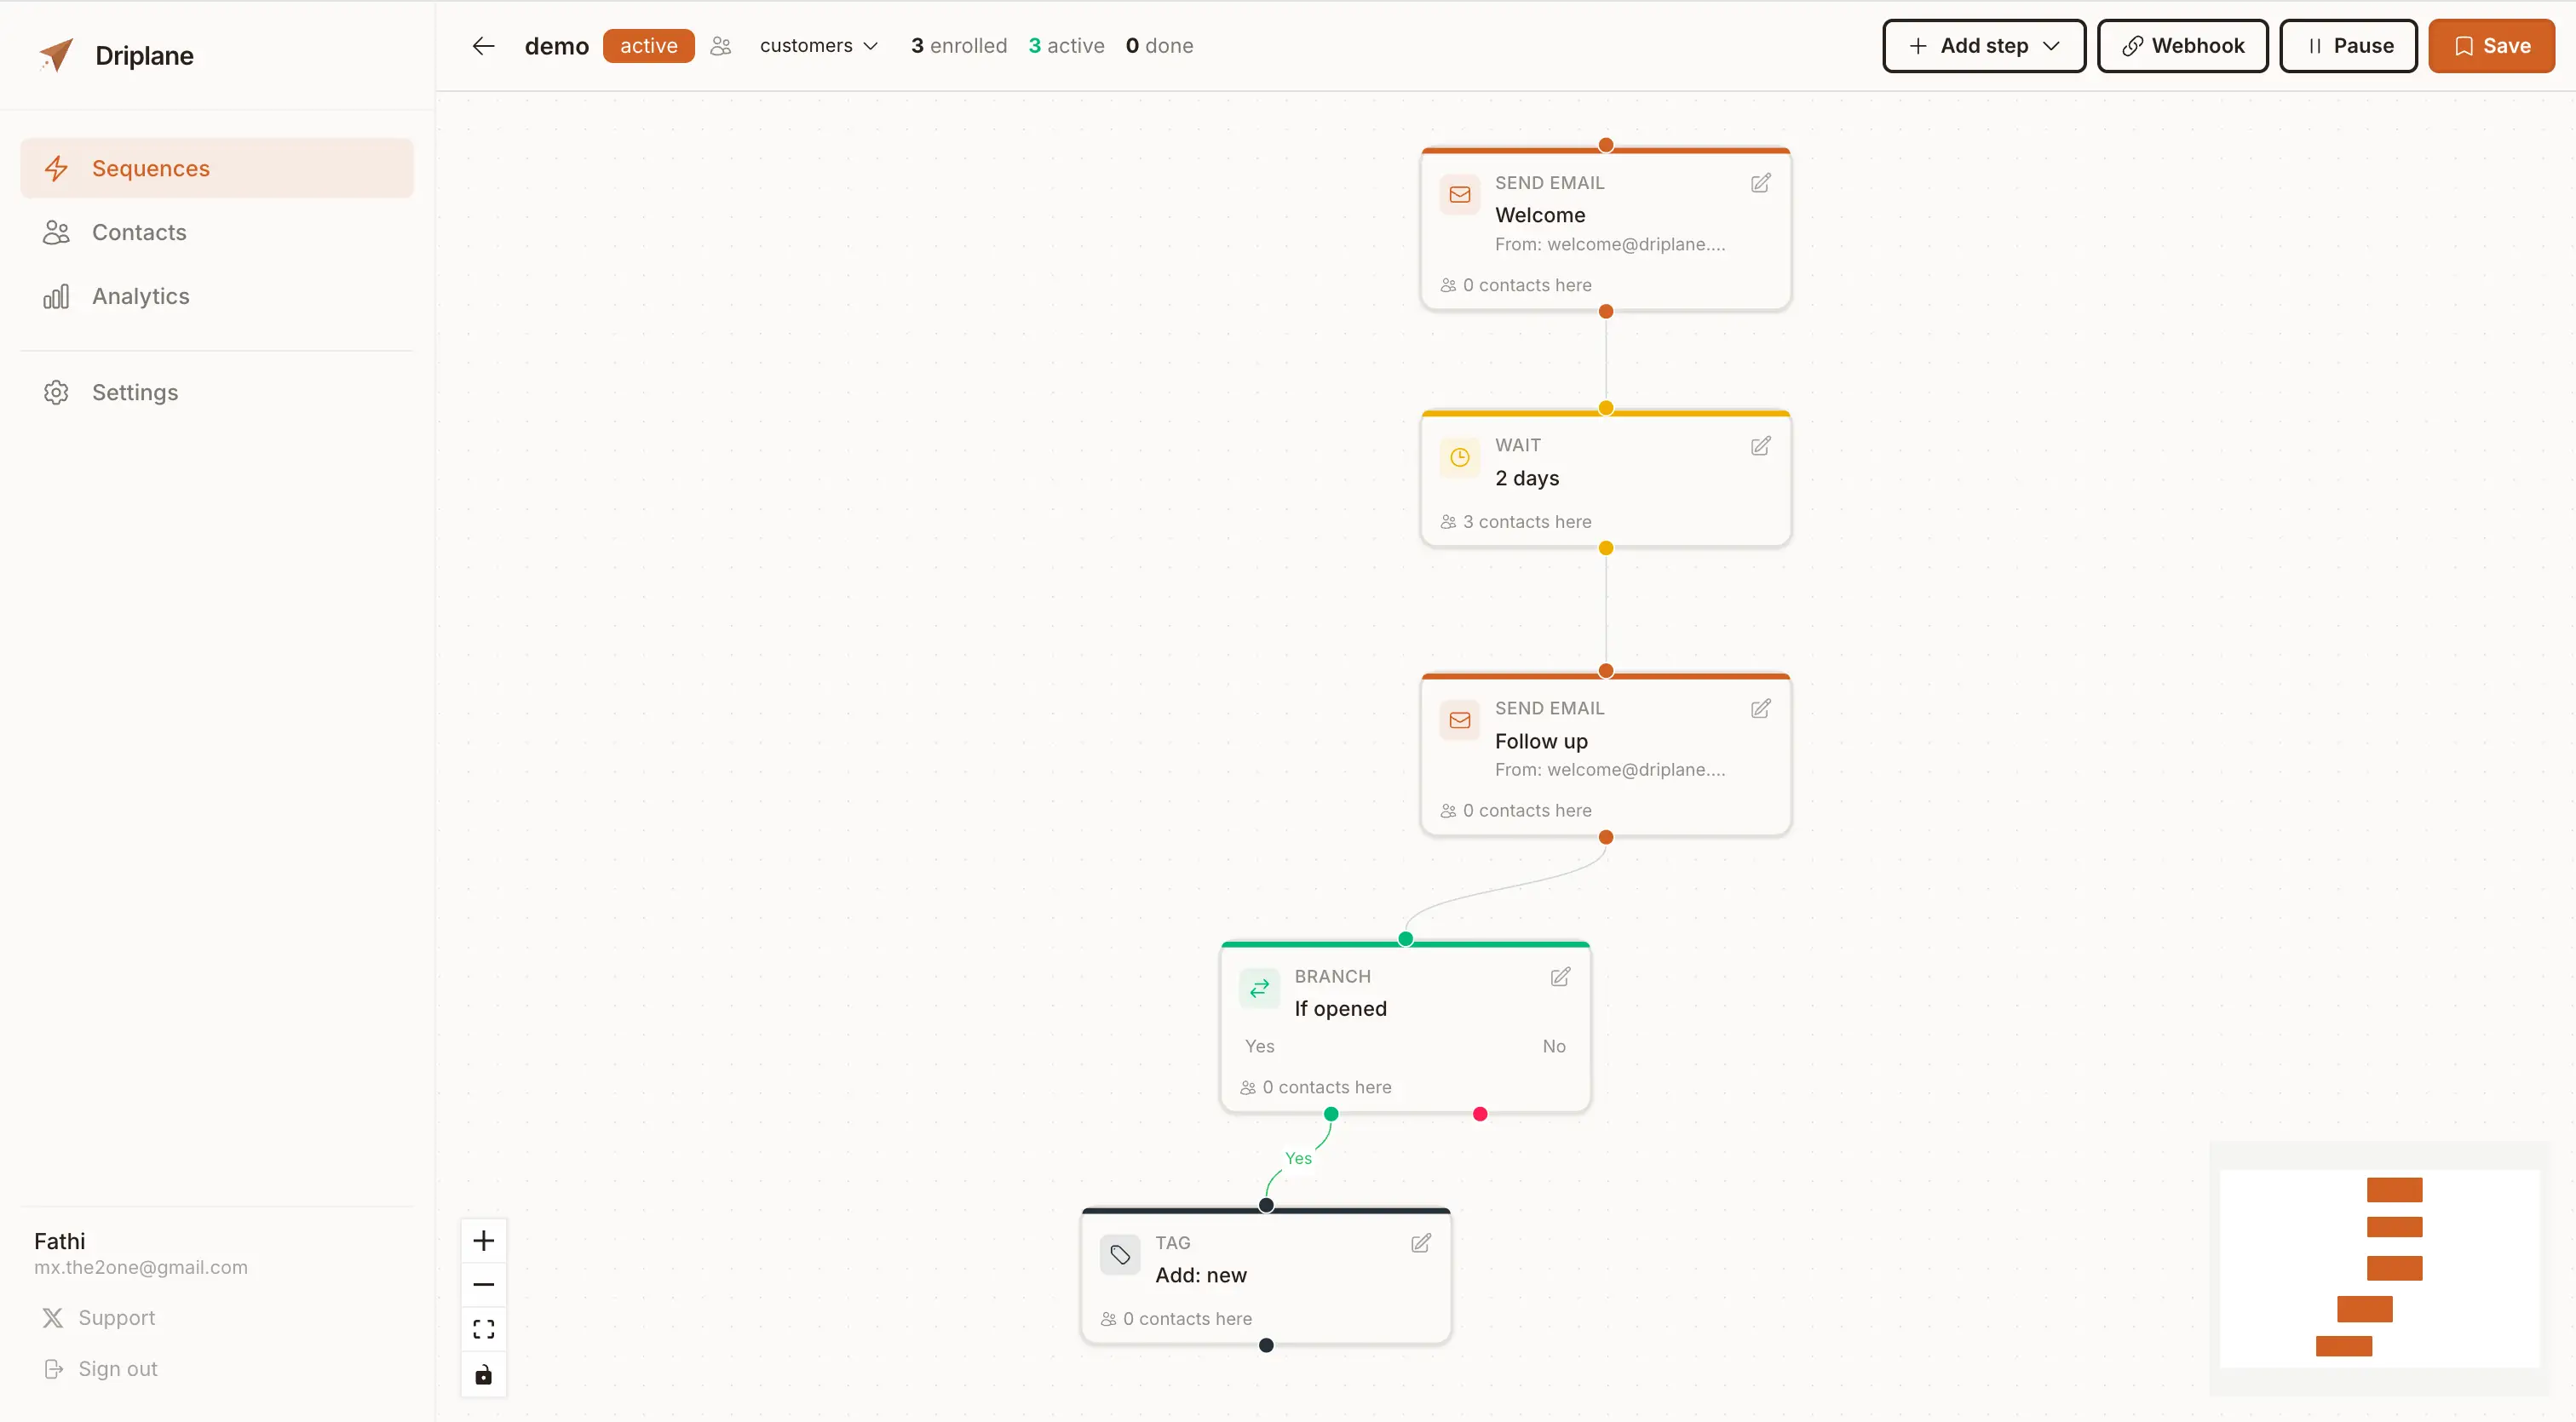This screenshot has width=2576, height=1422.
Task: Go to Analytics section
Action: pos(140,295)
